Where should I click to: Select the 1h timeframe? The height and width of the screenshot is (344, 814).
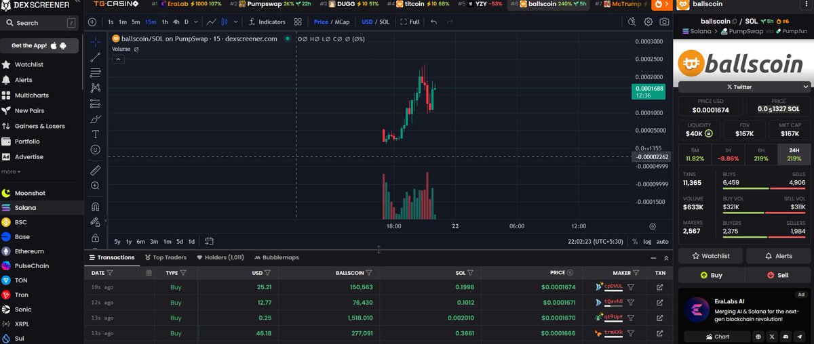pos(165,22)
